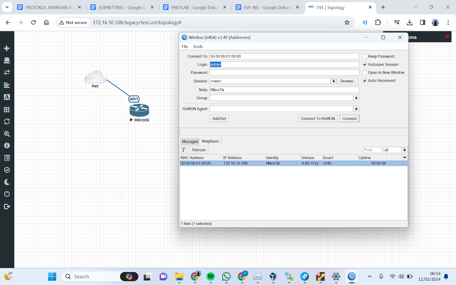The height and width of the screenshot is (285, 456).
Task: Select neighbor row with IP 172.16.10.109
Action: pos(294,163)
